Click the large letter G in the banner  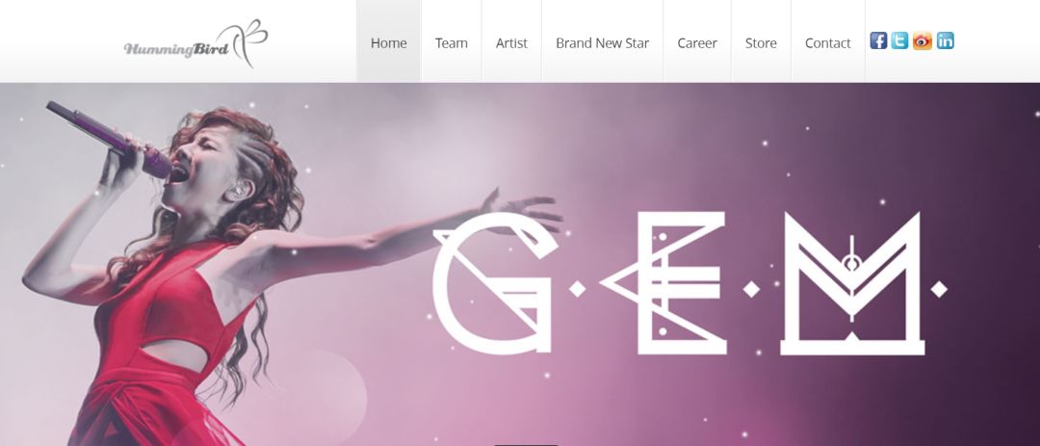tap(495, 283)
